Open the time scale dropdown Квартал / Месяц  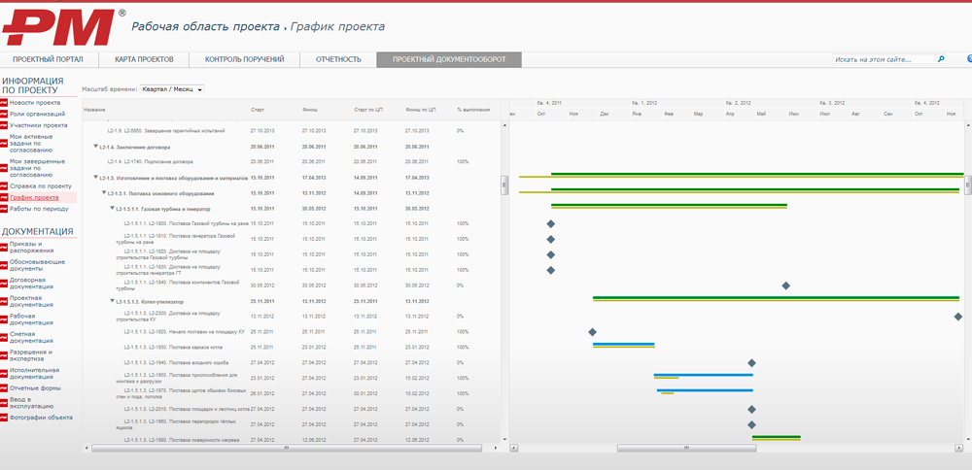(x=172, y=89)
